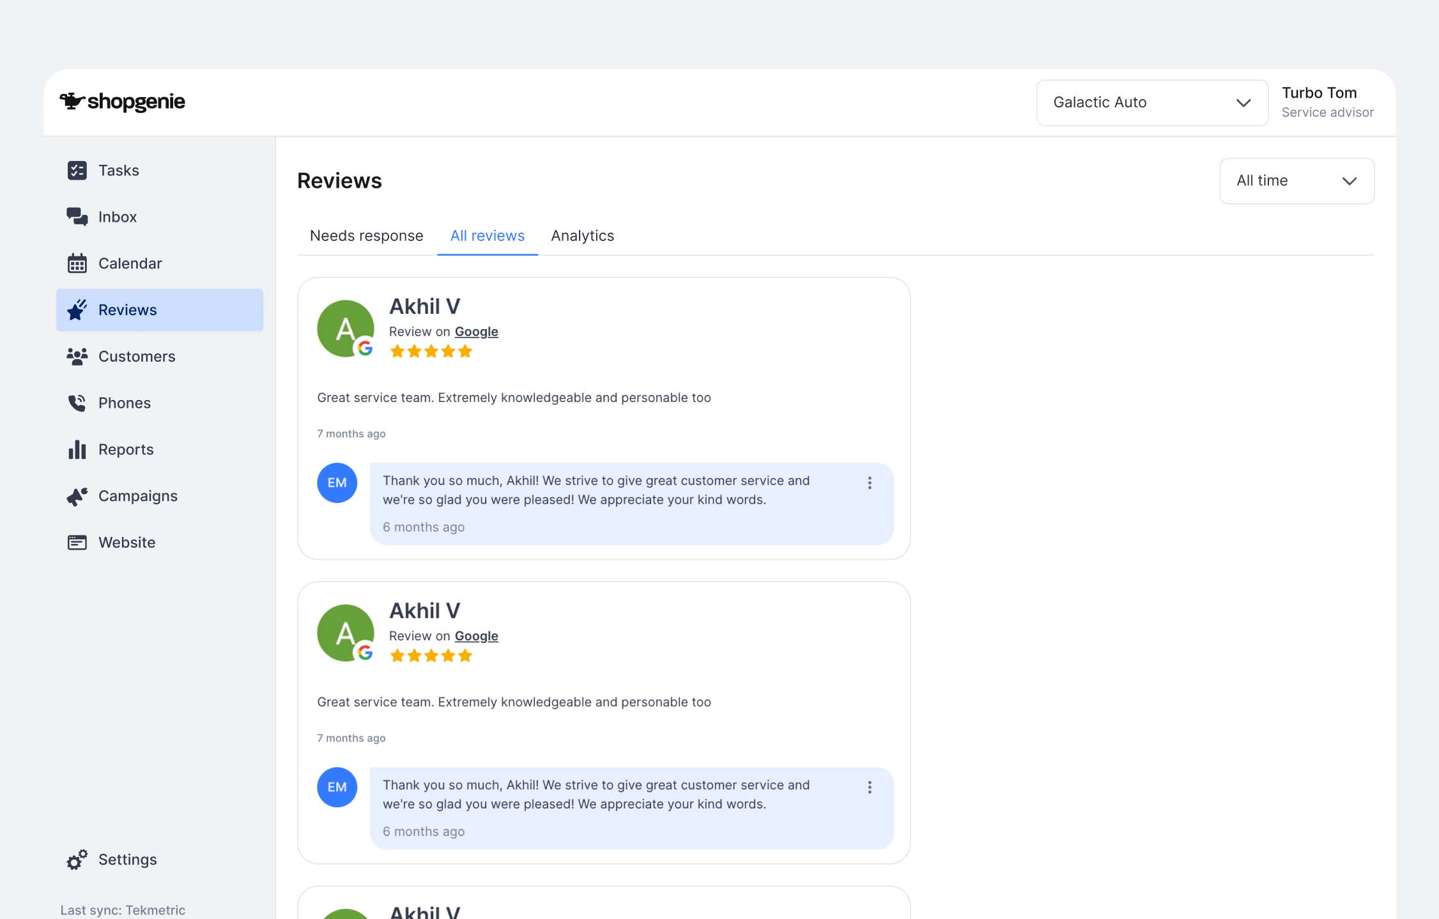Open Google link in first review
1439x919 pixels.
coord(476,332)
